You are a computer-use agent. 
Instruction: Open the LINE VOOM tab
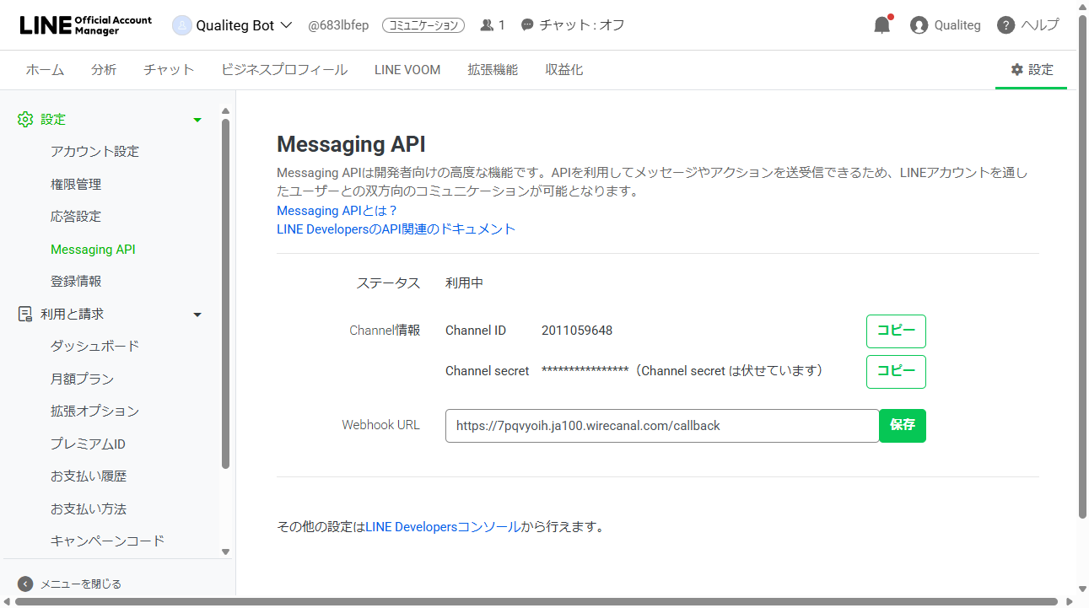[407, 70]
